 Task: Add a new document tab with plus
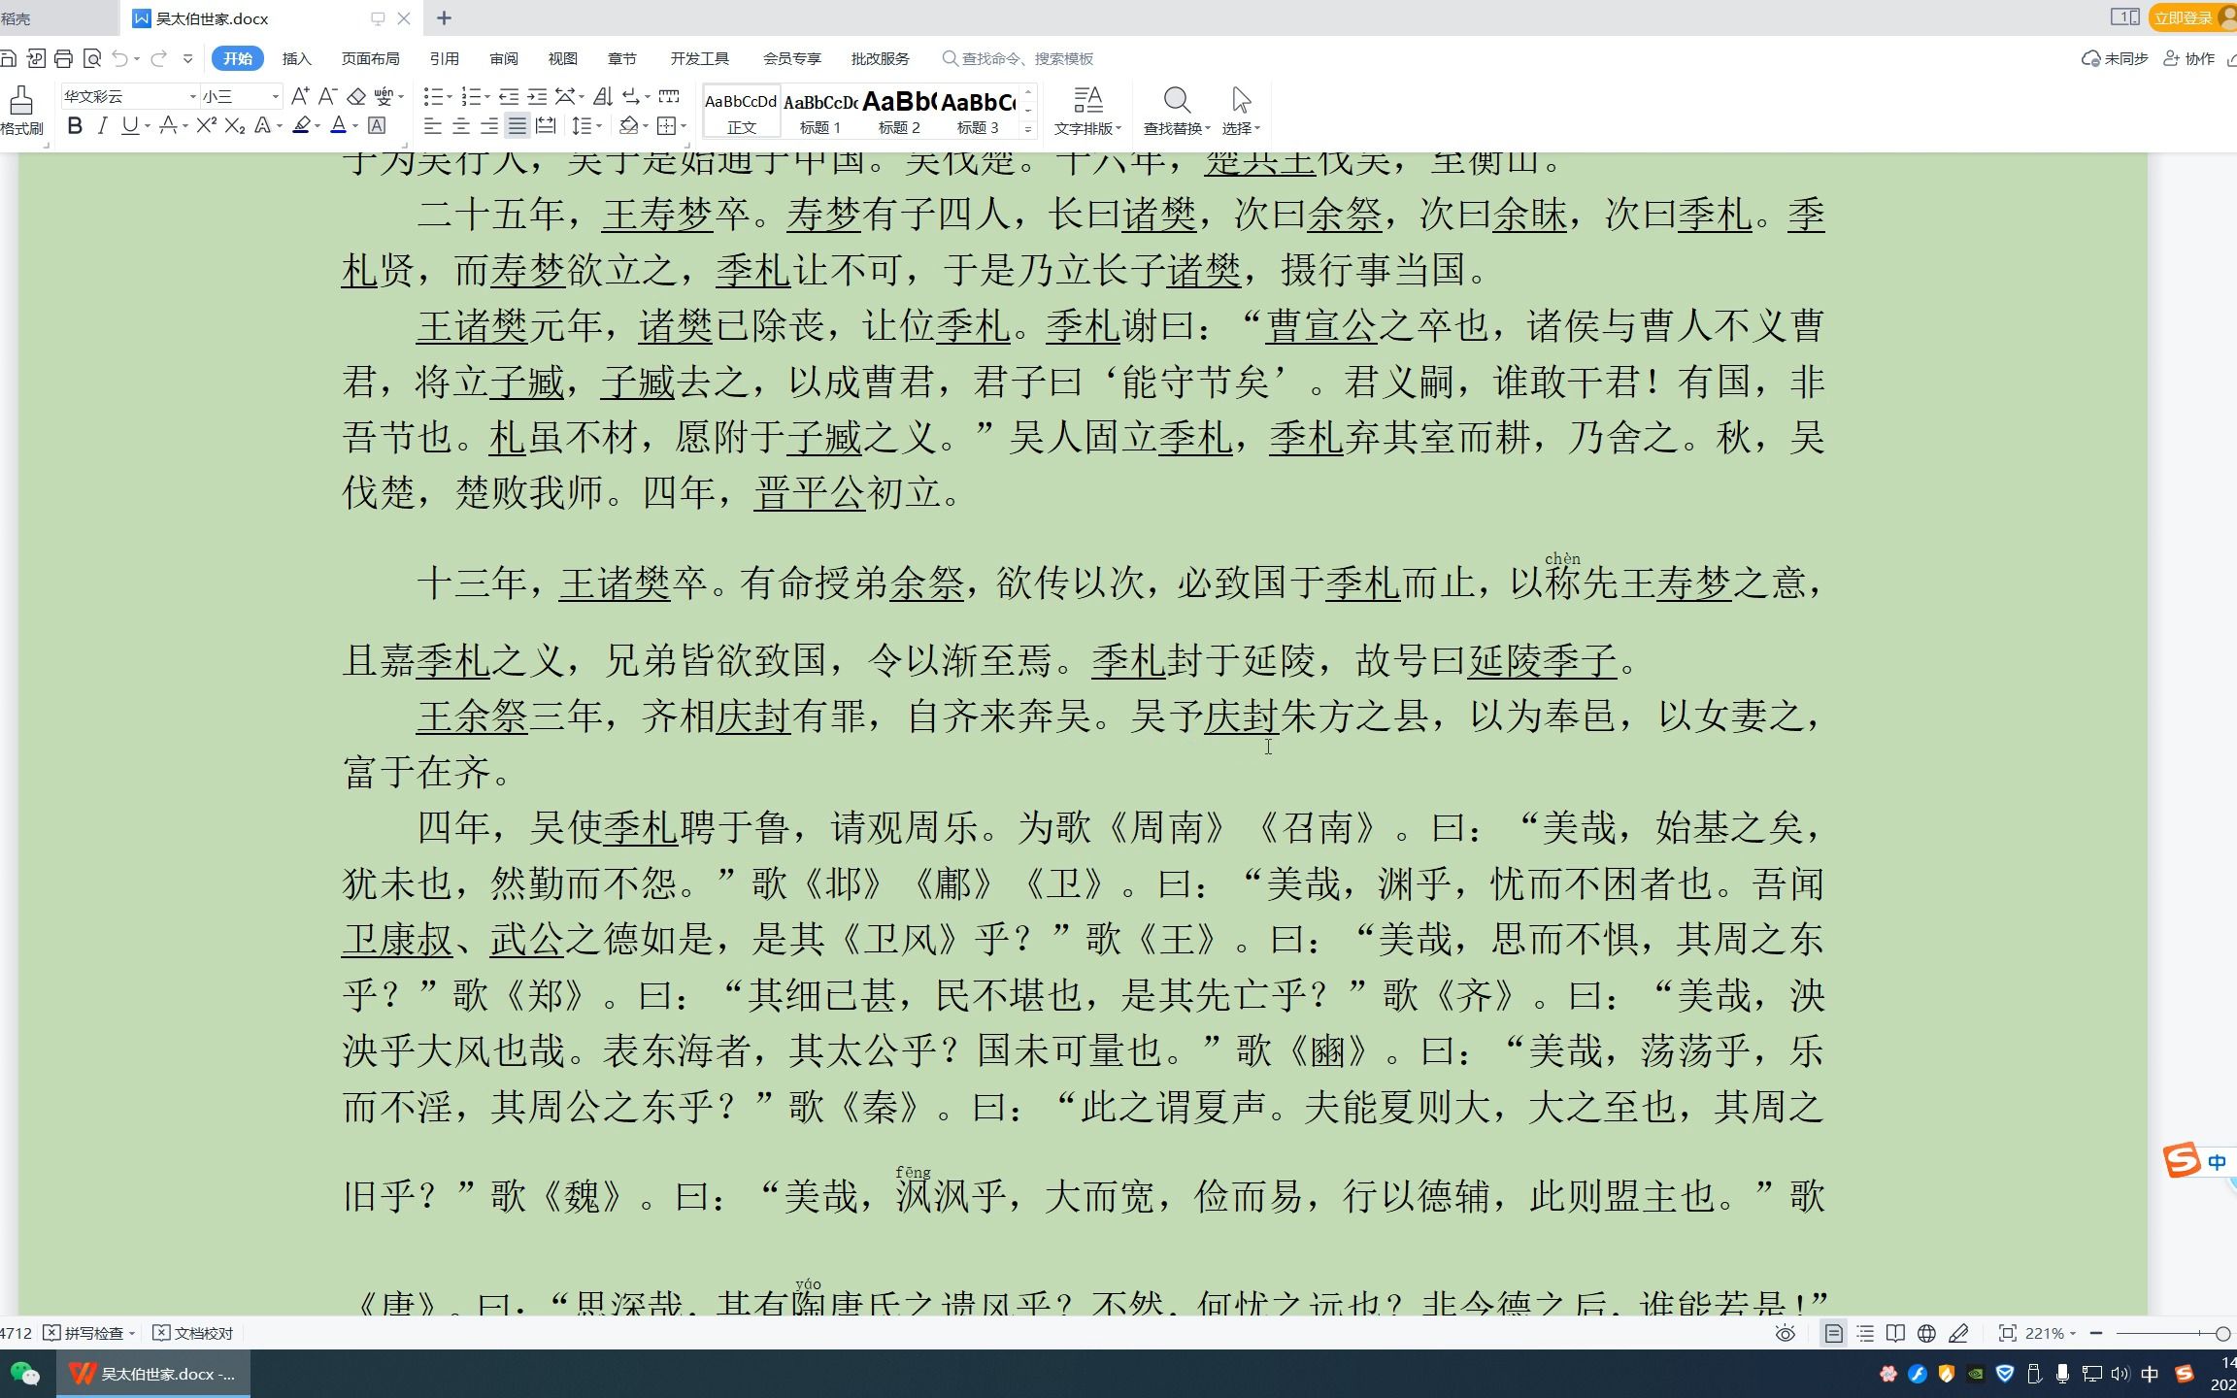point(444,17)
